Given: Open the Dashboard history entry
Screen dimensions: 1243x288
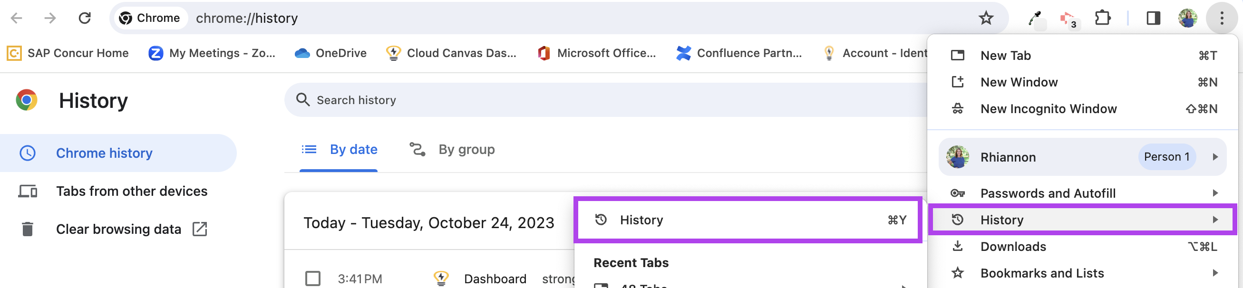Looking at the screenshot, I should [495, 279].
